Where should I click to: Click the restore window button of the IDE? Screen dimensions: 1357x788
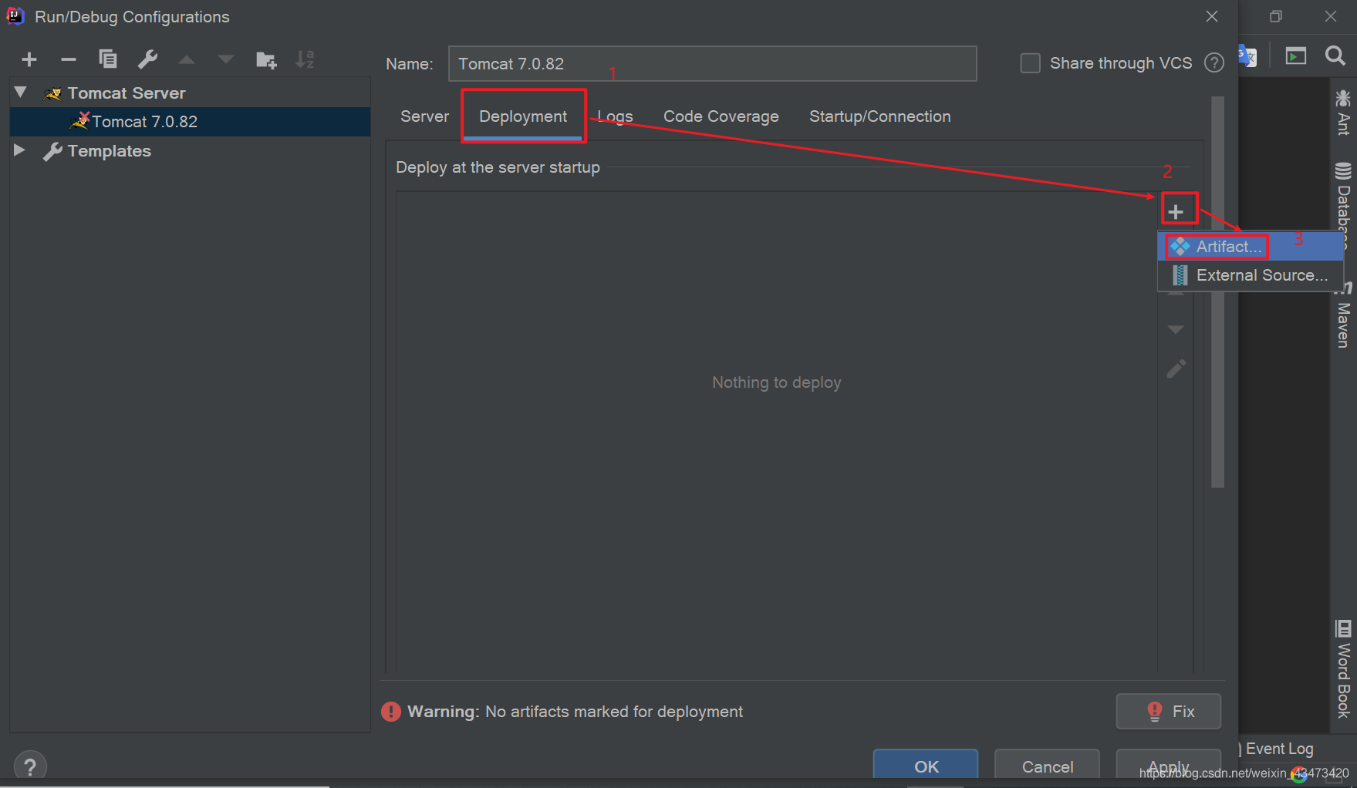click(1276, 16)
